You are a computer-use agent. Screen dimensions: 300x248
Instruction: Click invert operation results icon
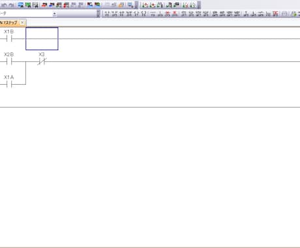coord(261,14)
